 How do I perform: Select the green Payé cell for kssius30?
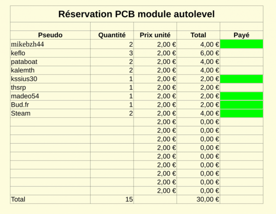point(241,79)
